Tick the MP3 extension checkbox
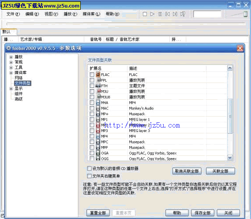 point(92,131)
